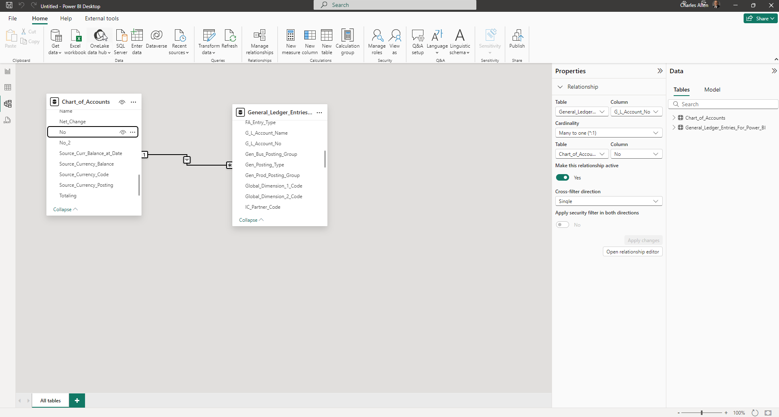The height and width of the screenshot is (417, 779).
Task: Toggle Make this relationship active switch
Action: click(563, 177)
